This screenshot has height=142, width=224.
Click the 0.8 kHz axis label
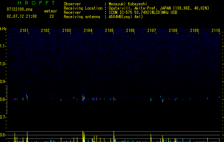coord(3,99)
